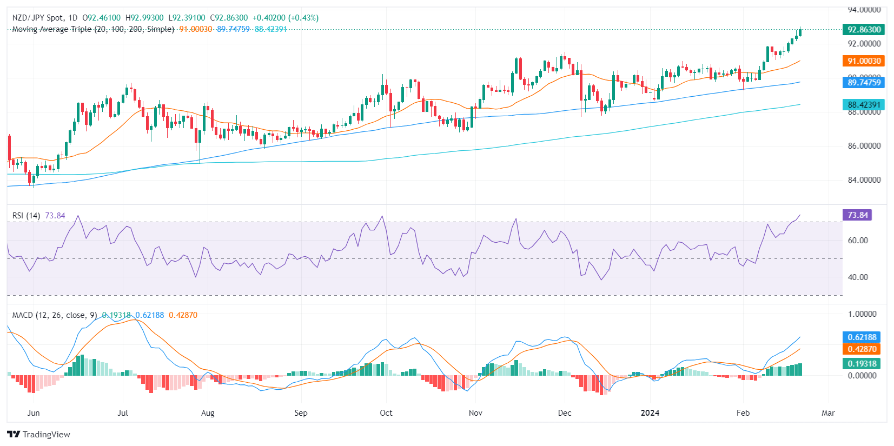
Task: Click the TradingView logo icon
Action: 14,434
